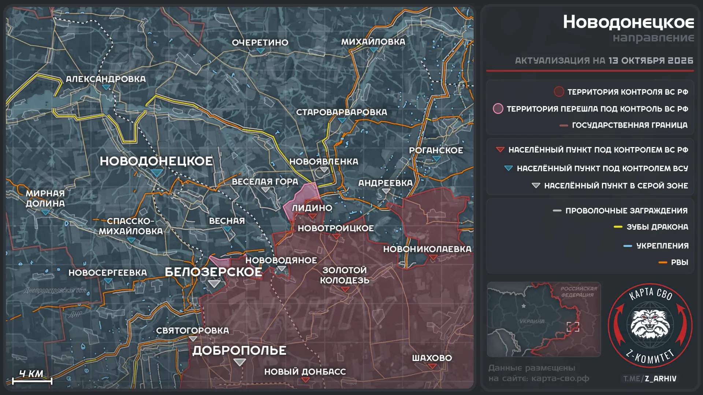Viewport: 703px width, 395px height.
Task: Click the gray marker under Новоявленка
Action: coord(324,170)
